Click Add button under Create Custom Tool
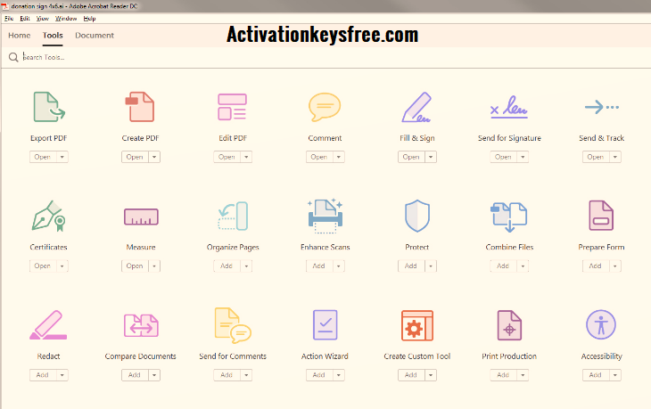The image size is (651, 409). (411, 375)
